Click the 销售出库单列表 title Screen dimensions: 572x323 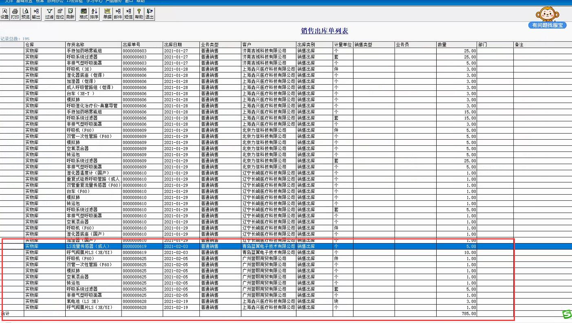tap(325, 31)
